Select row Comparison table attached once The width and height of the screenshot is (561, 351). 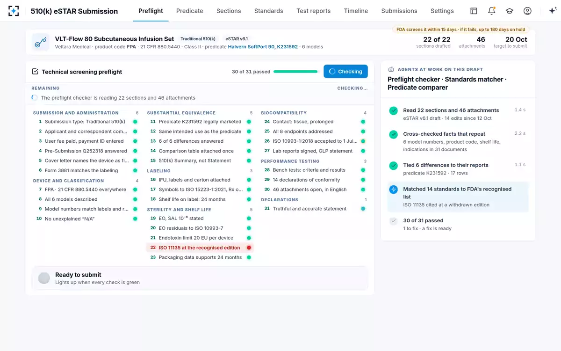click(x=200, y=151)
